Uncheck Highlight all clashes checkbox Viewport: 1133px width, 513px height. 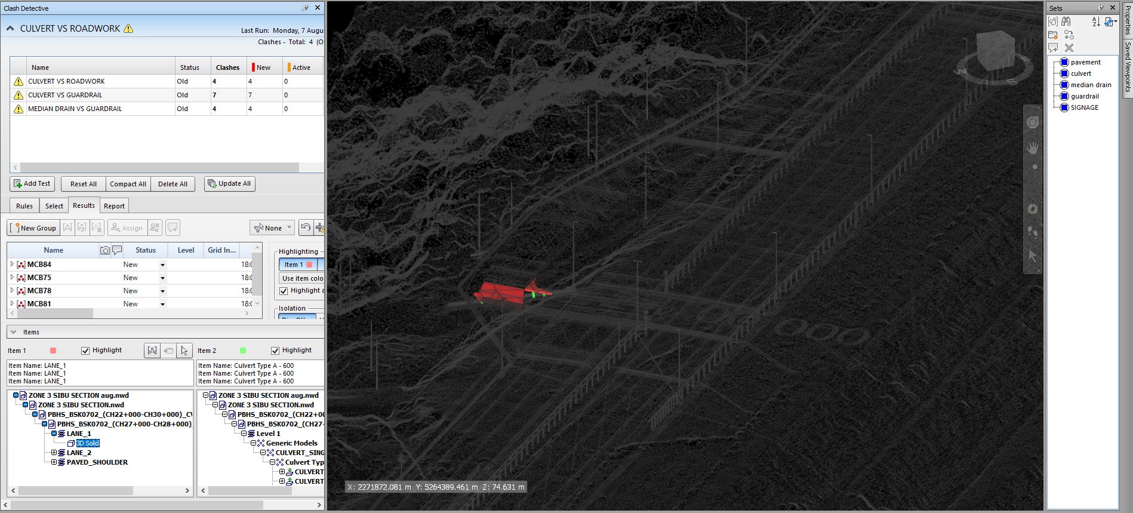(284, 291)
